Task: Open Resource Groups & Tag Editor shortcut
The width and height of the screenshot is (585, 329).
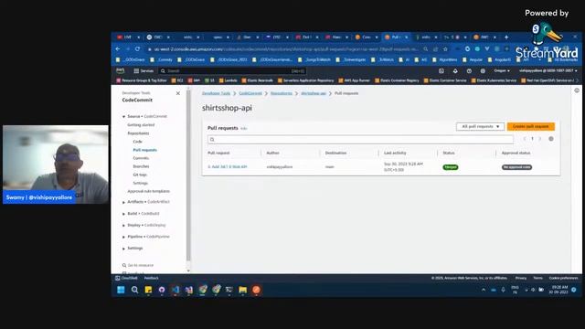Action: click(x=142, y=80)
